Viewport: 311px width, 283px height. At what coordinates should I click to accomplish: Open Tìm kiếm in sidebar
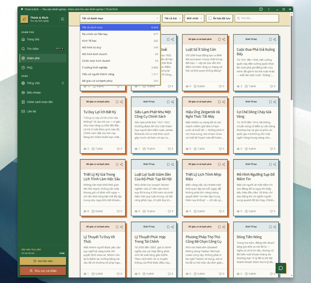pos(43,49)
